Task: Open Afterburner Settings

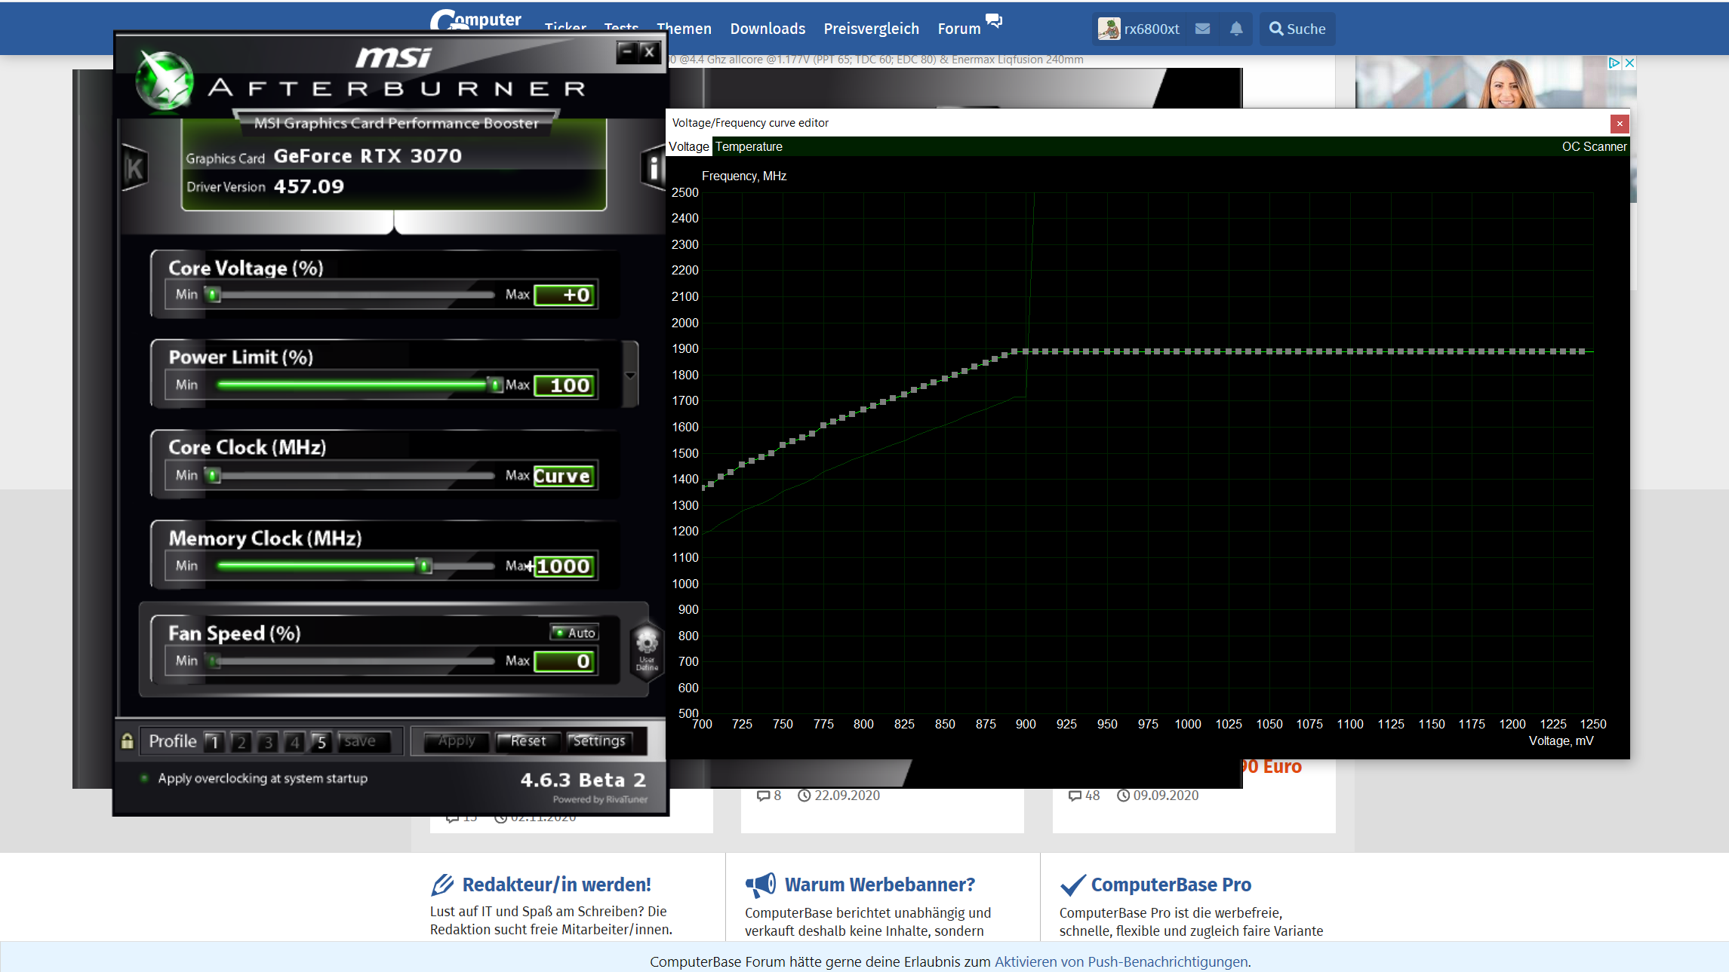Action: 599,741
